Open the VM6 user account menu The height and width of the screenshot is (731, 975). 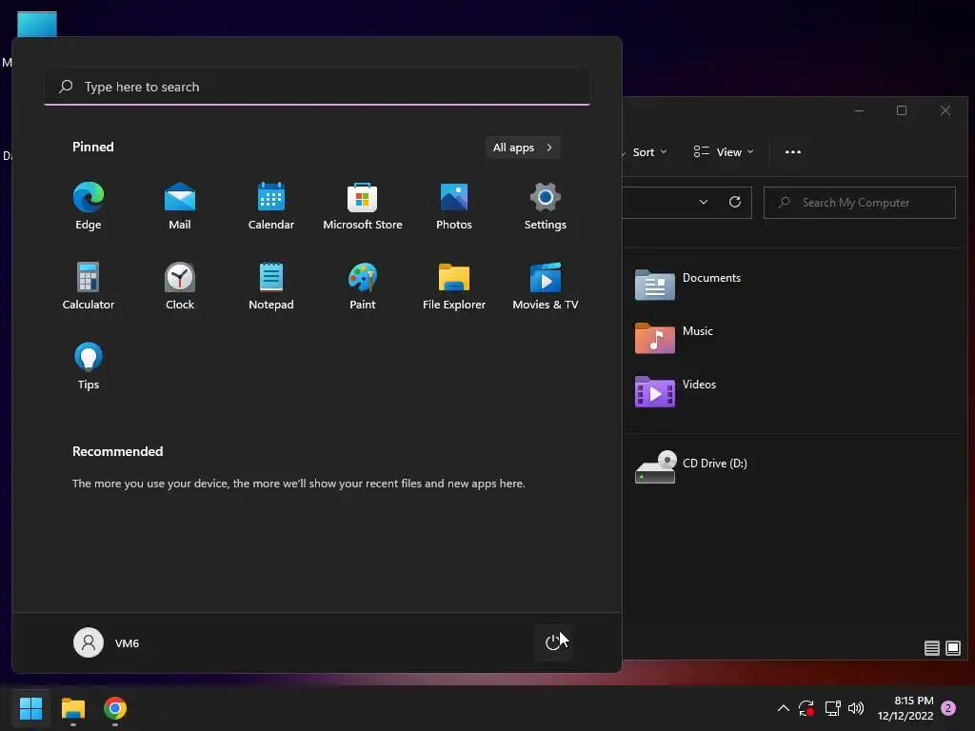coord(107,642)
